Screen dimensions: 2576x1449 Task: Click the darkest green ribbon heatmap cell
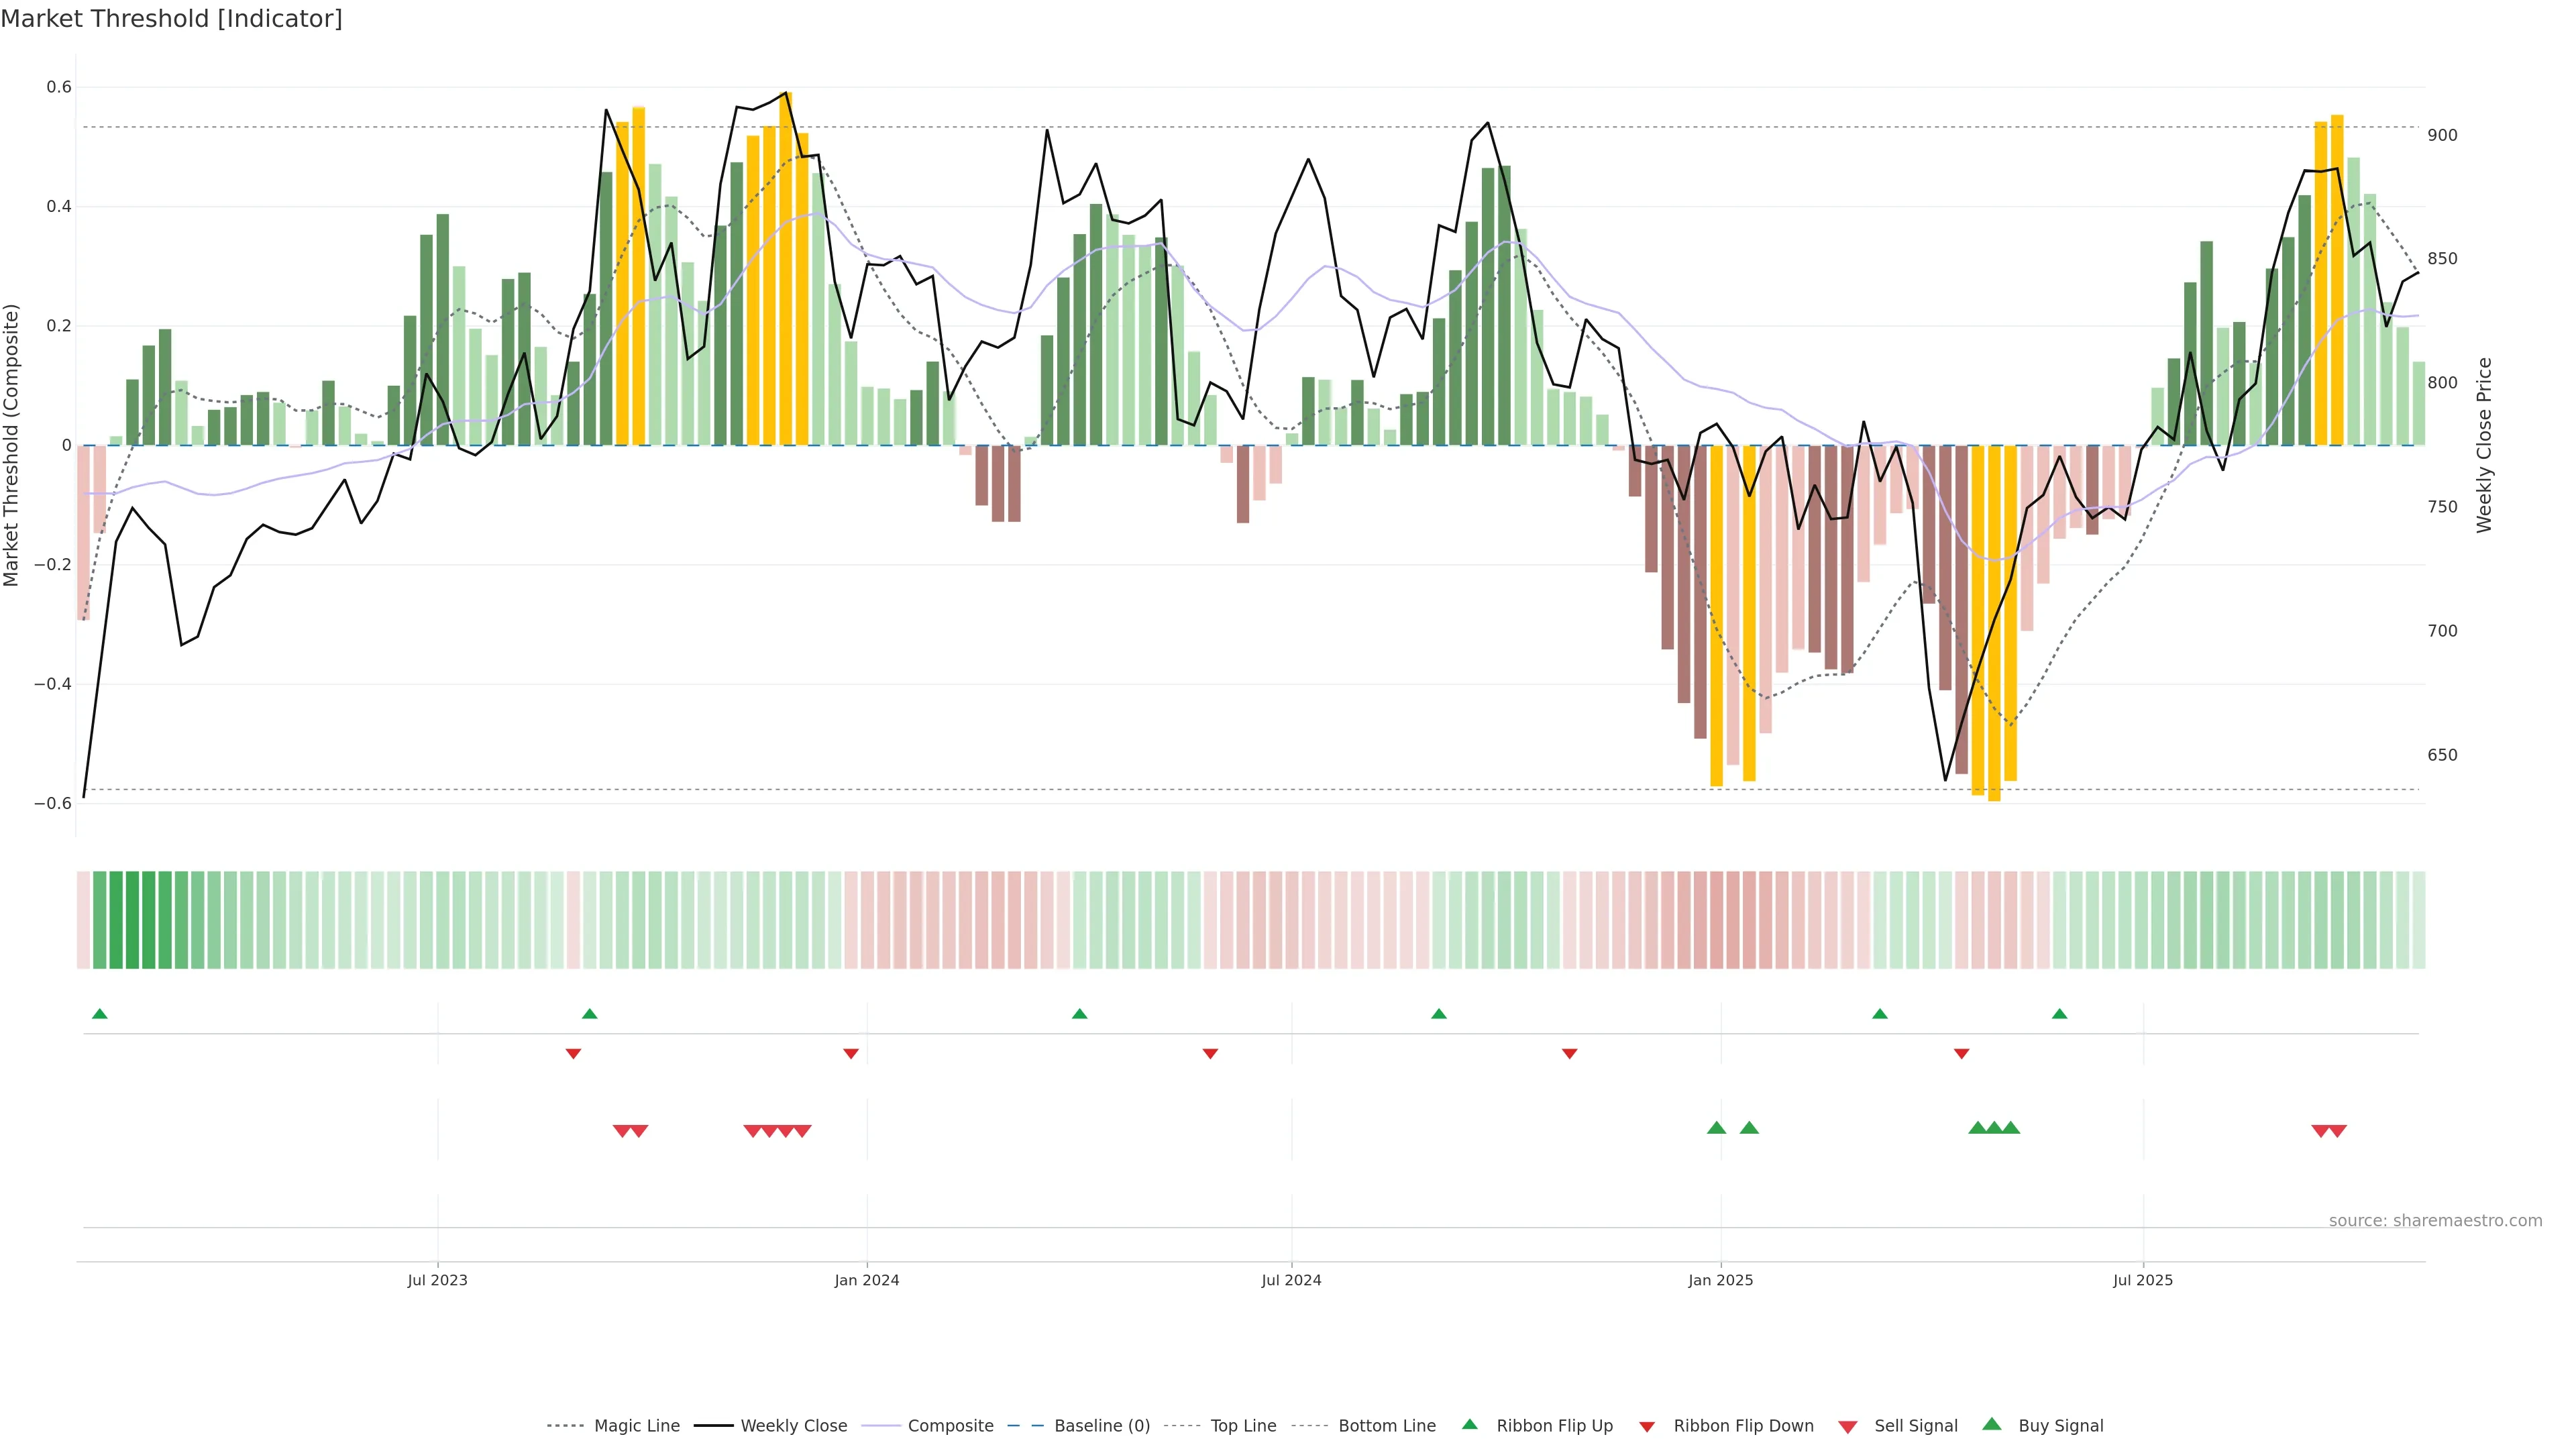(x=132, y=920)
